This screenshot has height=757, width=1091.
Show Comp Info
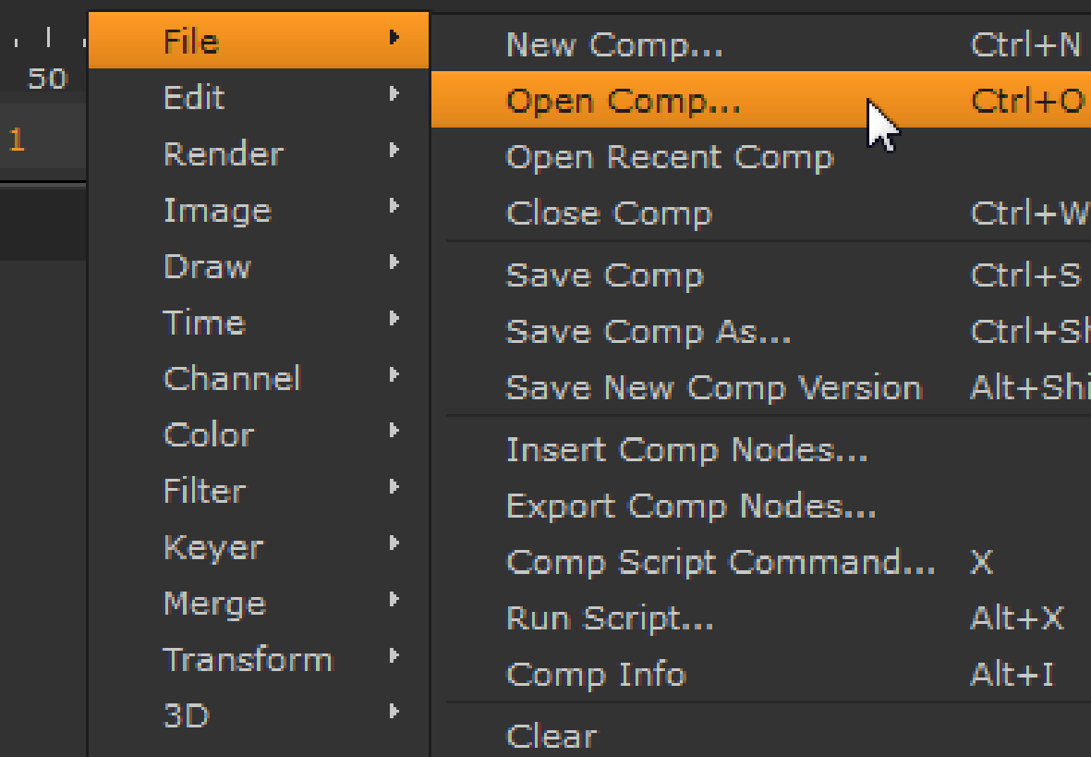point(596,675)
